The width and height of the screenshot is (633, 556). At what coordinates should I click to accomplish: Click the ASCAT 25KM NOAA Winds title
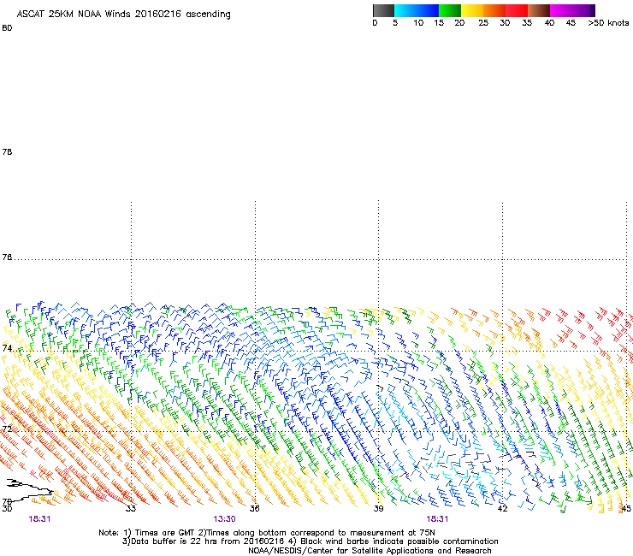pyautogui.click(x=123, y=15)
